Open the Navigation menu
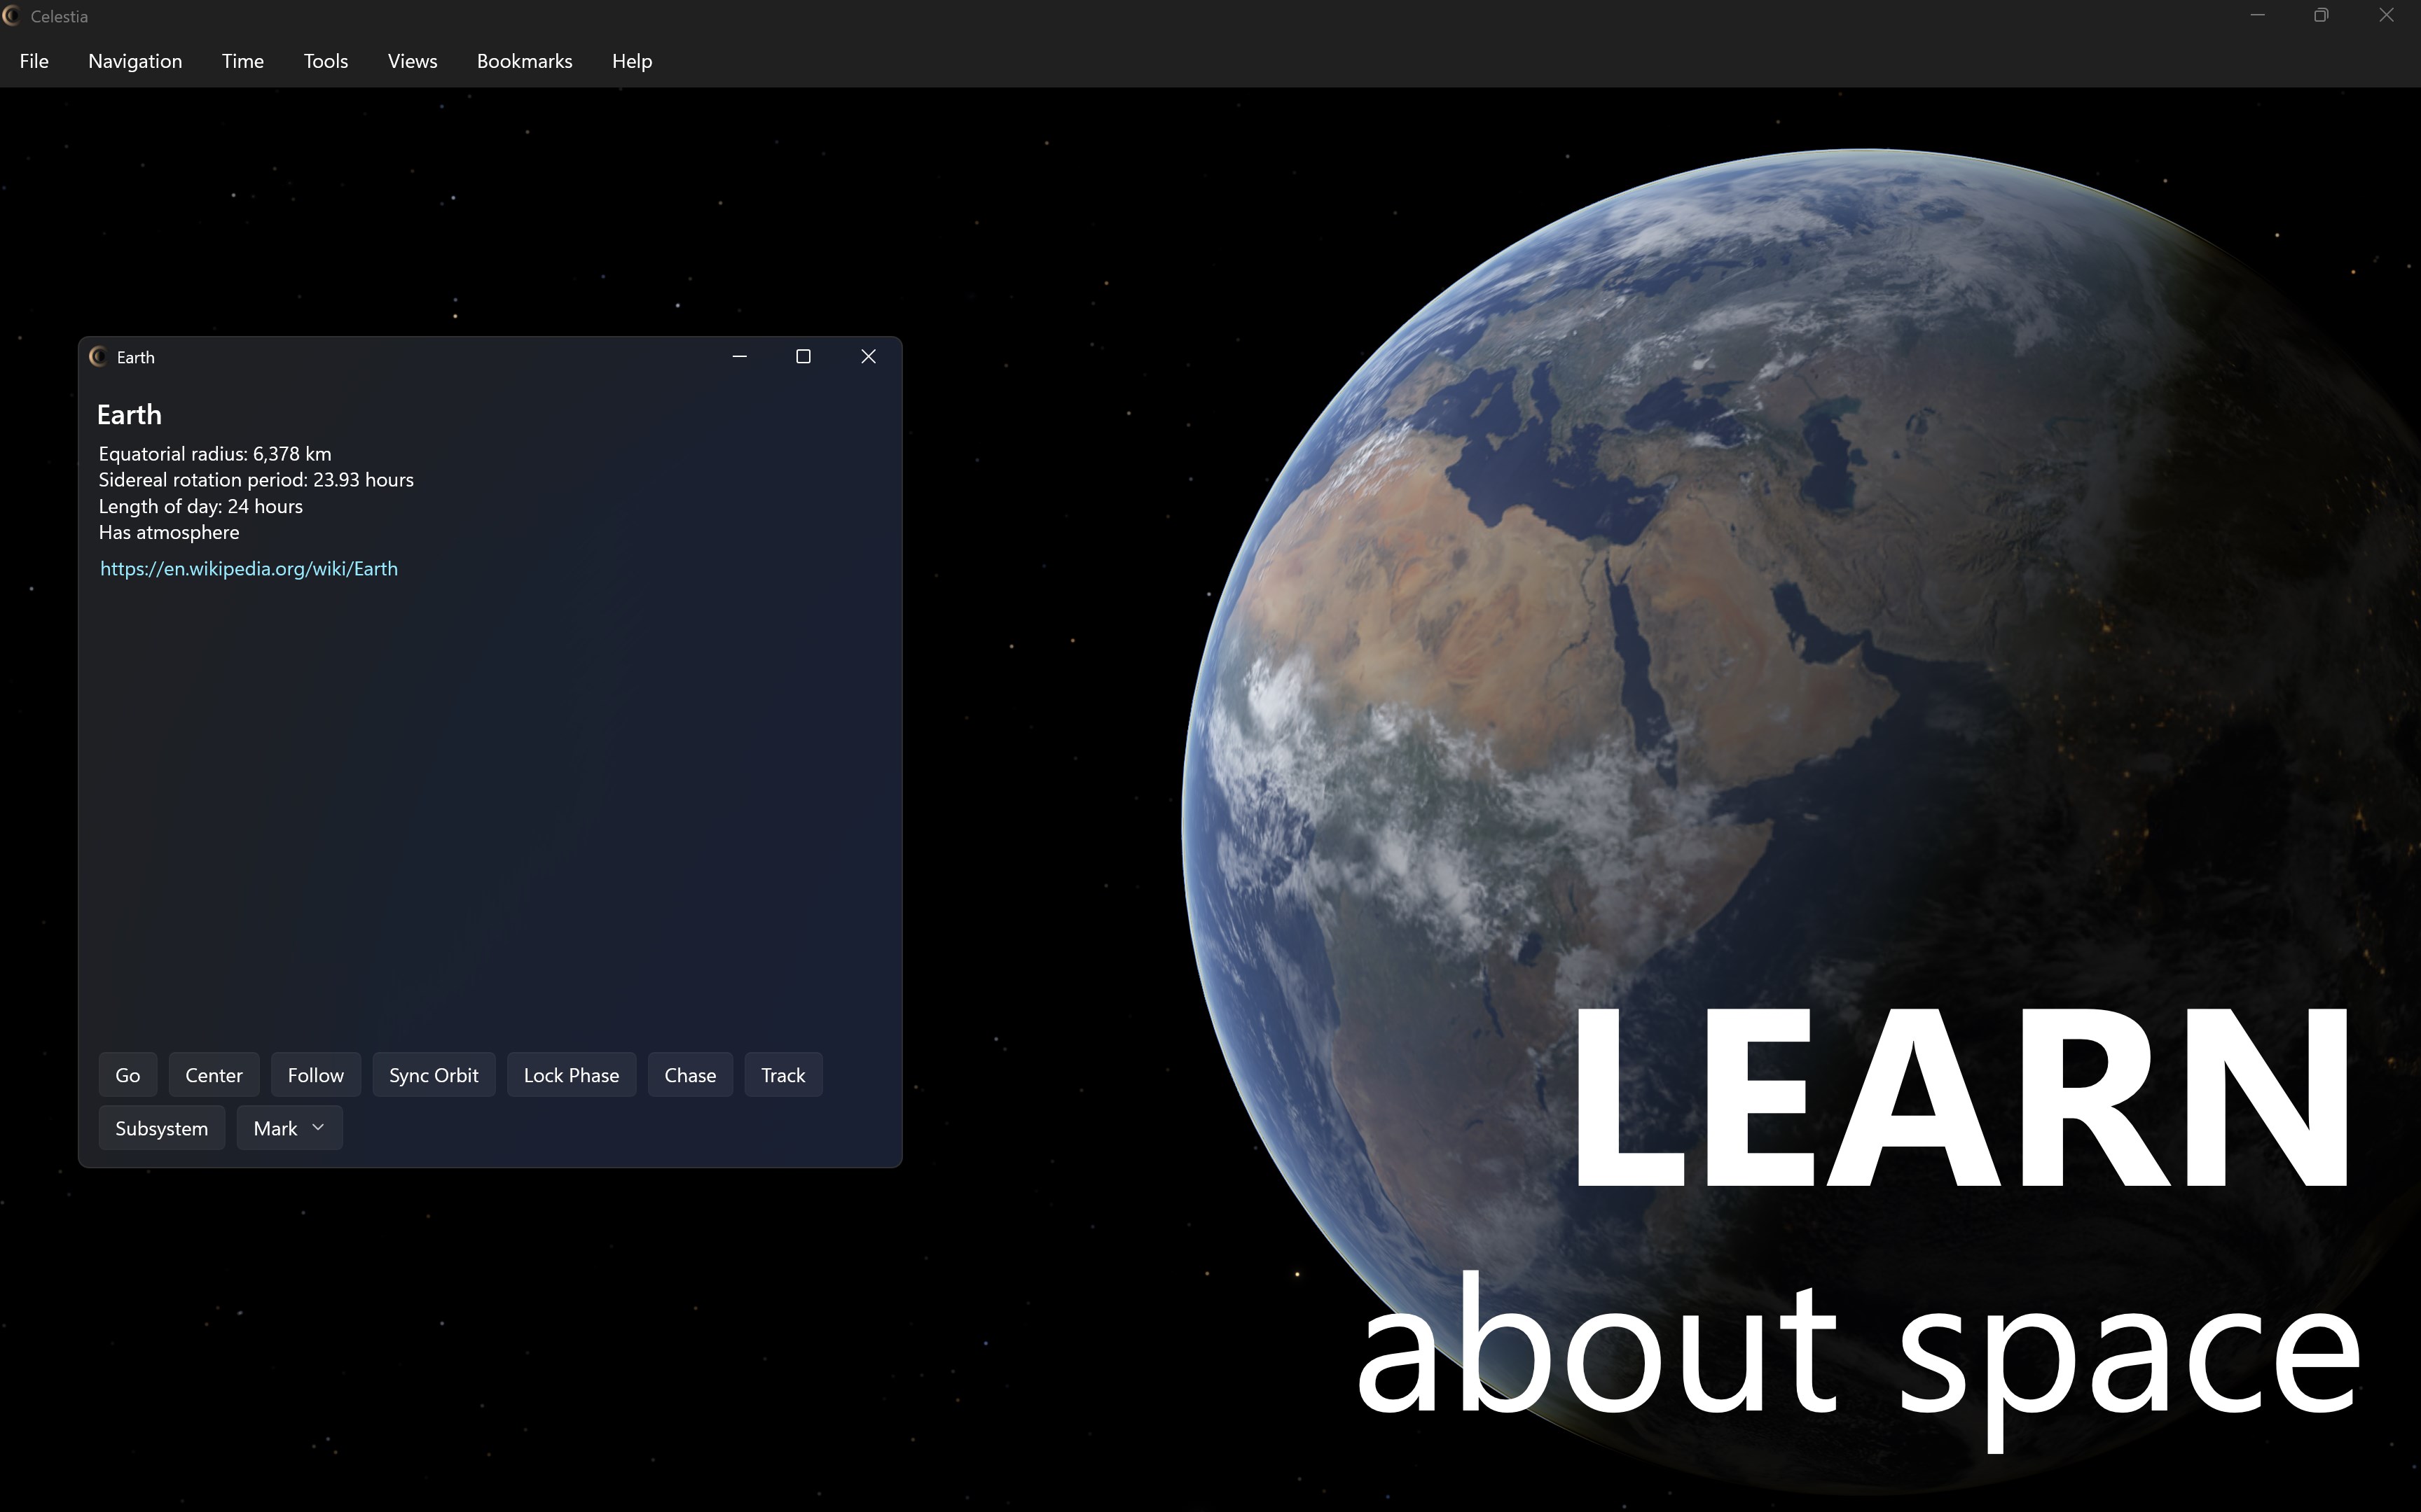This screenshot has height=1512, width=2421. coord(134,61)
